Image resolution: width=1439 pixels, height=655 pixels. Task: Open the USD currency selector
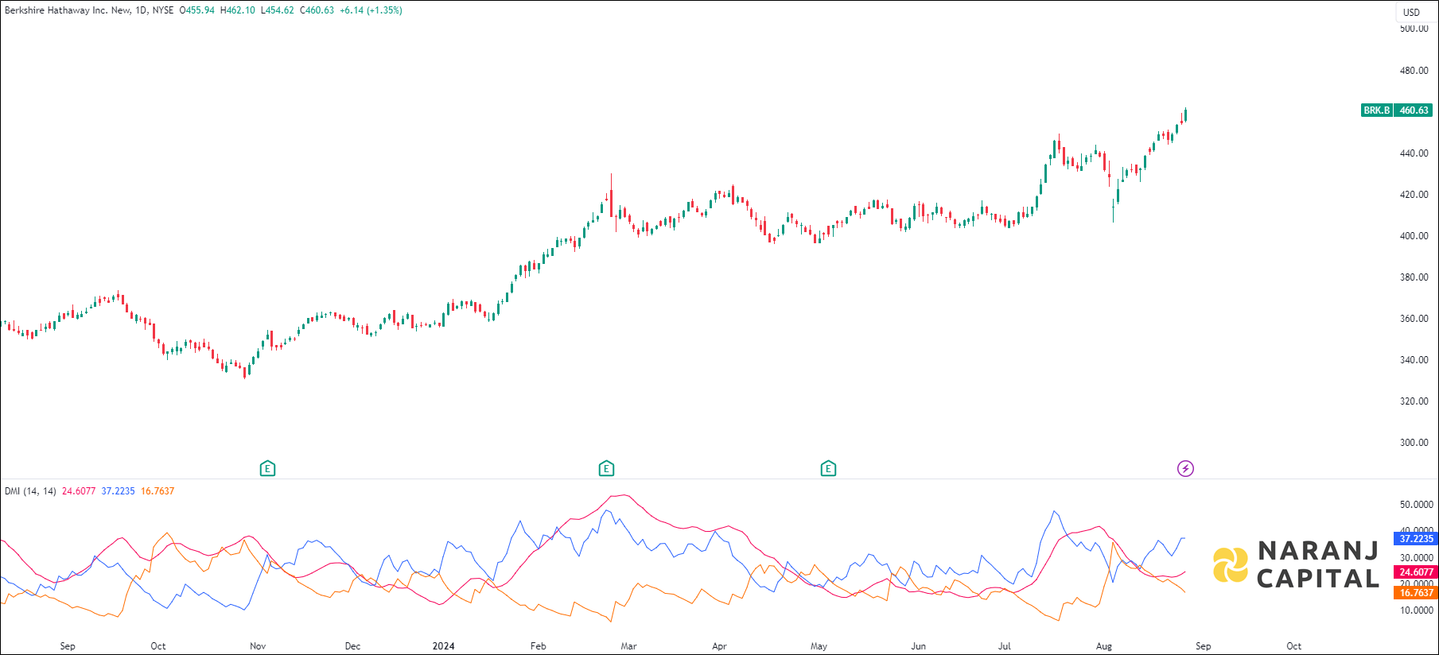(x=1411, y=12)
